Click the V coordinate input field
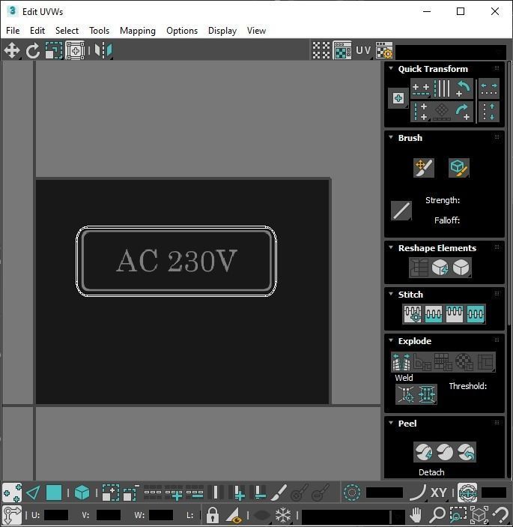The image size is (513, 527). [x=108, y=515]
